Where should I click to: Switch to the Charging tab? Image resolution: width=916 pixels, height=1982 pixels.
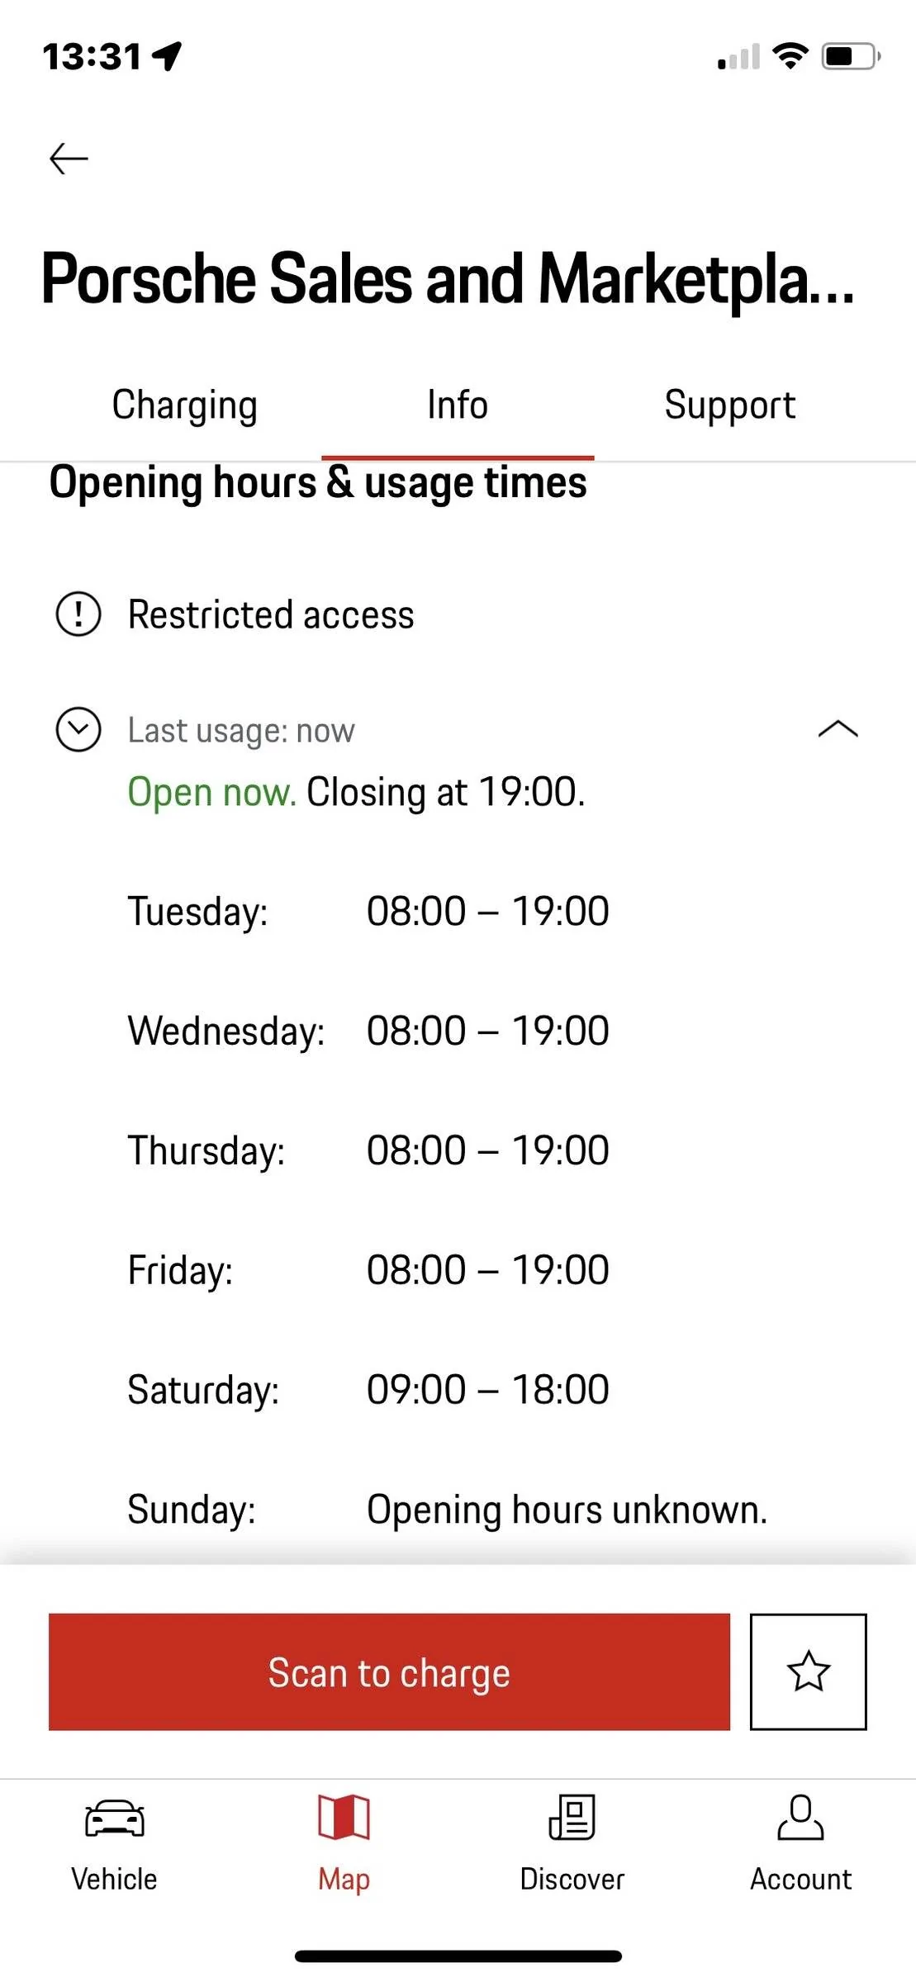coord(185,405)
